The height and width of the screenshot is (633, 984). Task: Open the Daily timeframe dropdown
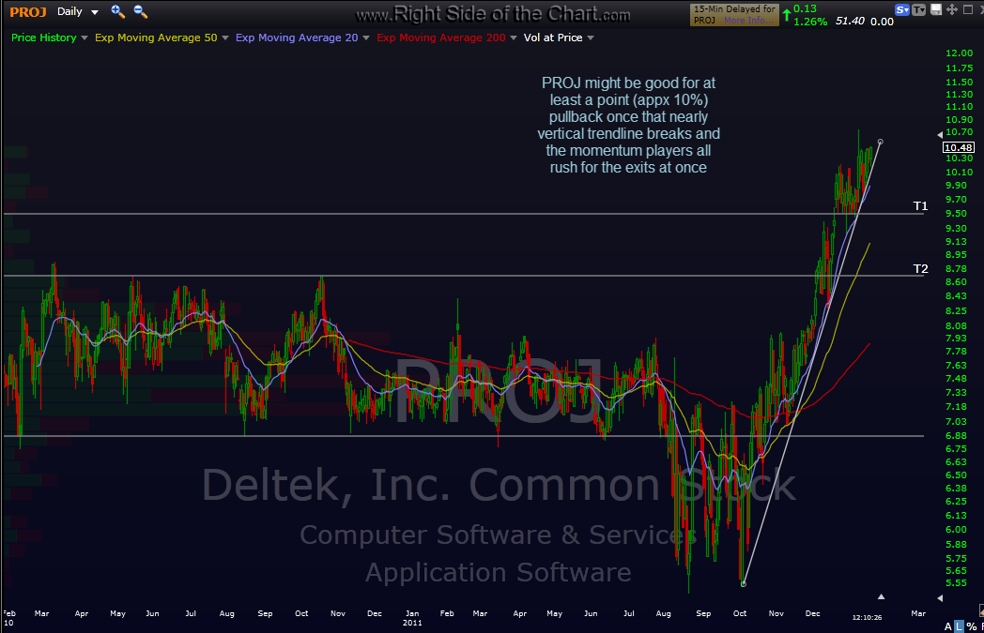tap(75, 12)
